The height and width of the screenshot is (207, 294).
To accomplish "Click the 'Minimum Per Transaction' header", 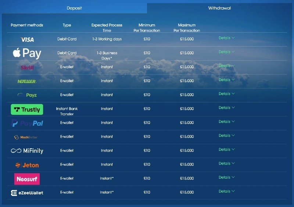I will pyautogui.click(x=147, y=28).
